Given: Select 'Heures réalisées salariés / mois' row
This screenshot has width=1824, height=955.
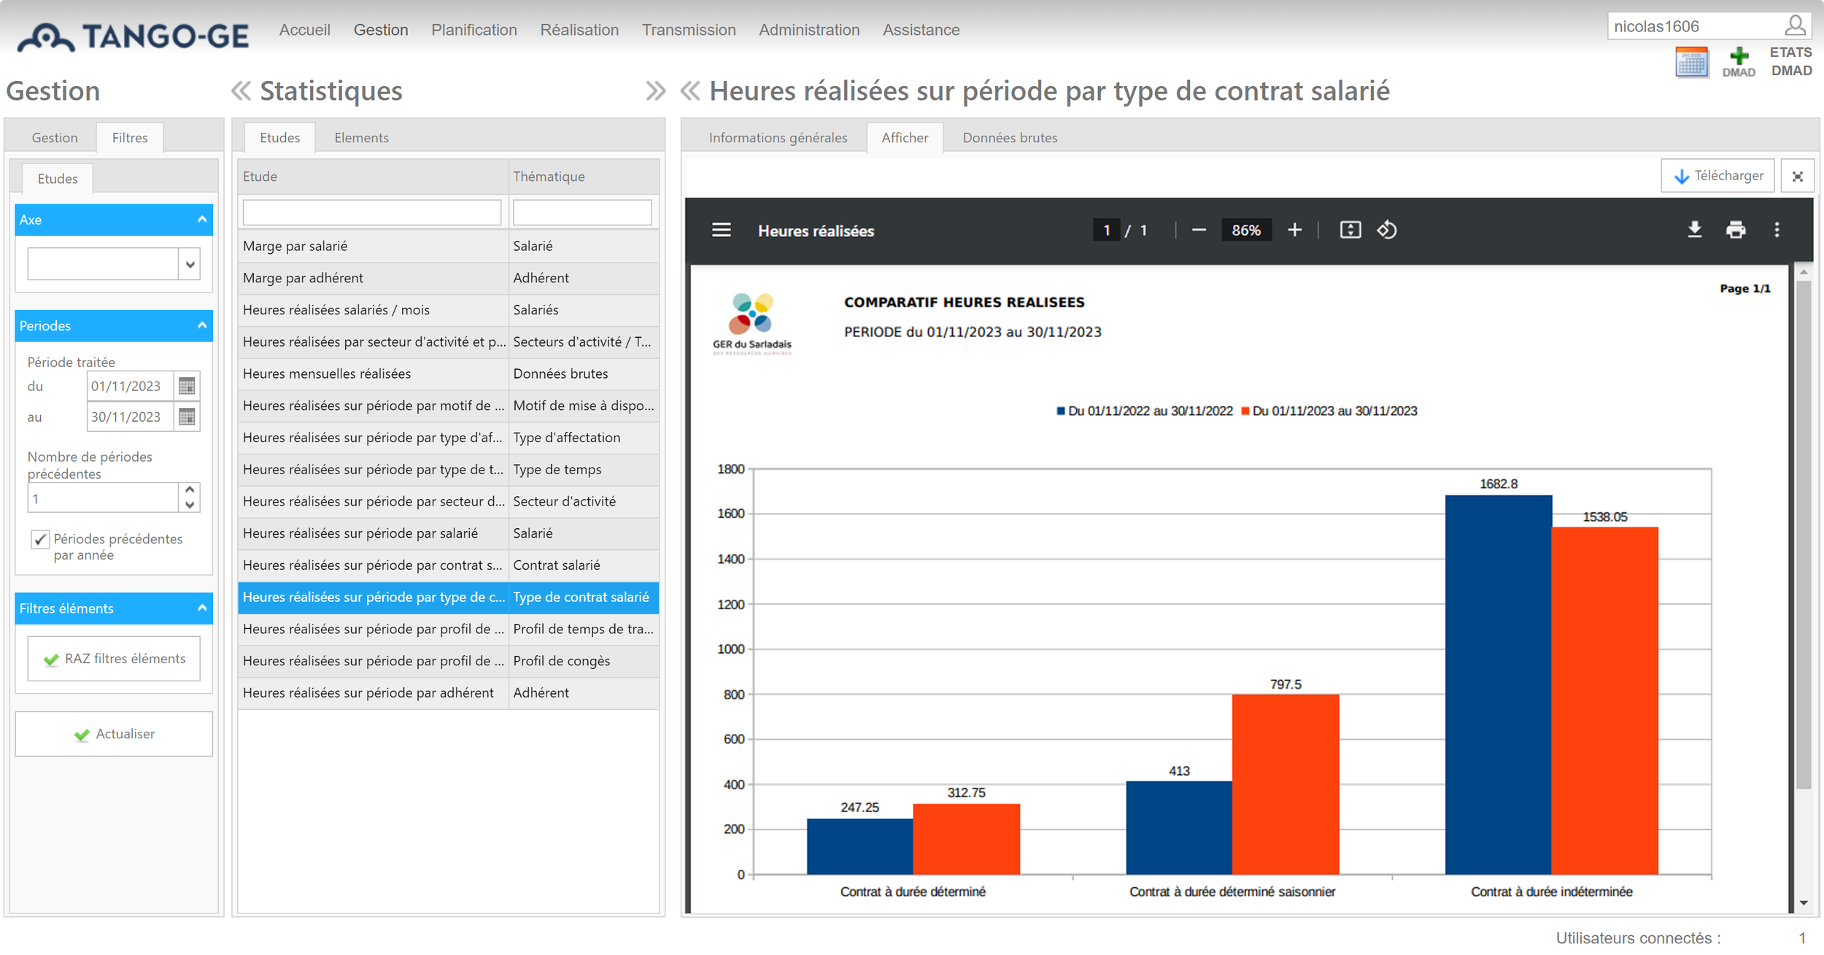Looking at the screenshot, I should [x=448, y=310].
